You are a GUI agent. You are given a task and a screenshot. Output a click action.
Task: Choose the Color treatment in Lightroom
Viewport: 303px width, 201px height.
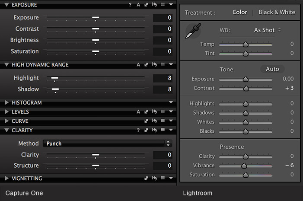tap(239, 12)
